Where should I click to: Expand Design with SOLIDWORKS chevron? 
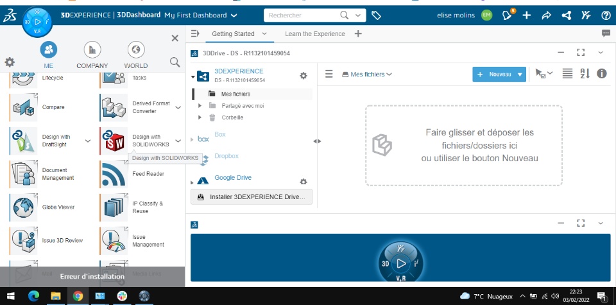click(178, 141)
